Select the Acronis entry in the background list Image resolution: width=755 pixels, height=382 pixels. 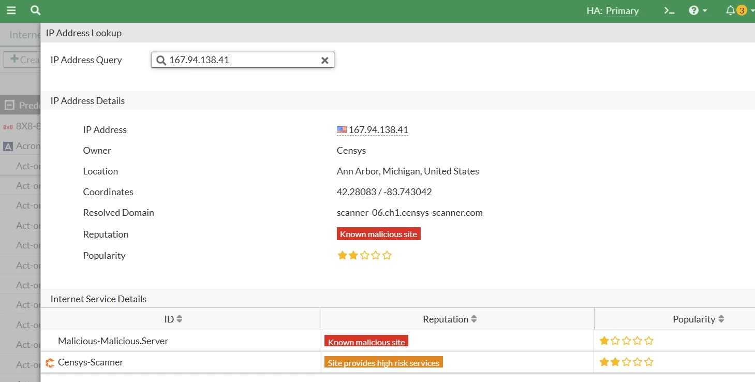point(21,146)
